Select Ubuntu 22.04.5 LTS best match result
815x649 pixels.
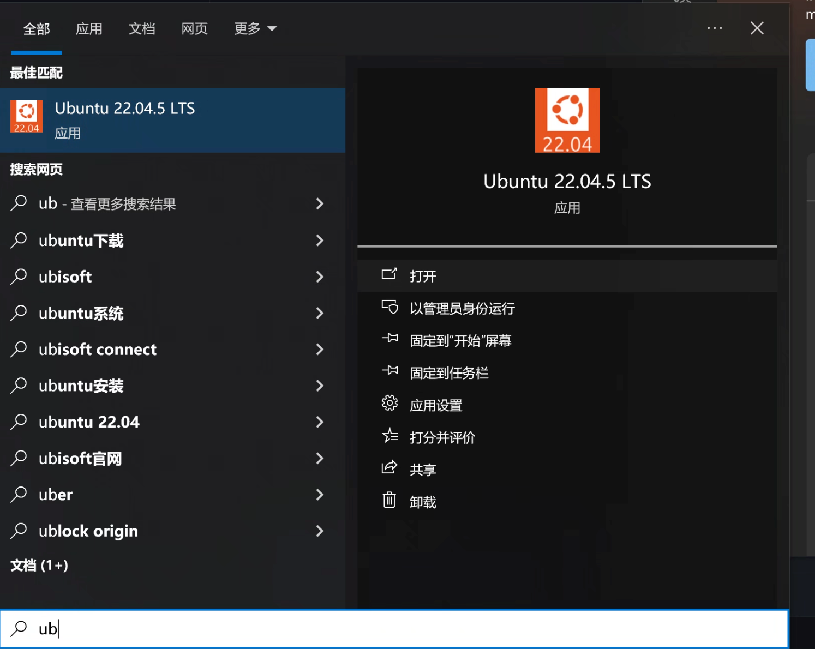click(x=172, y=120)
